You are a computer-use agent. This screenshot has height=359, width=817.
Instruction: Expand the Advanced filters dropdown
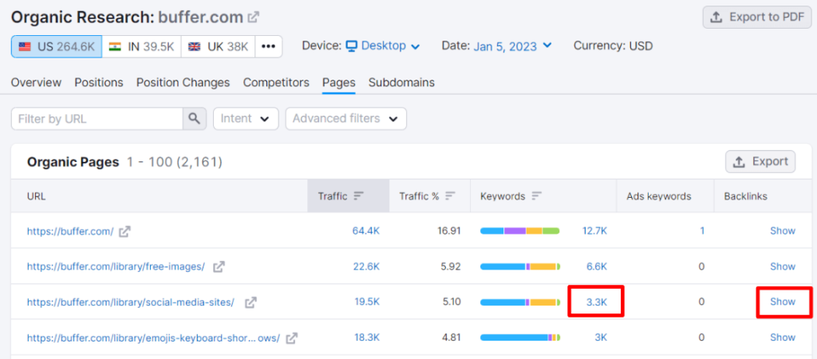click(x=346, y=119)
